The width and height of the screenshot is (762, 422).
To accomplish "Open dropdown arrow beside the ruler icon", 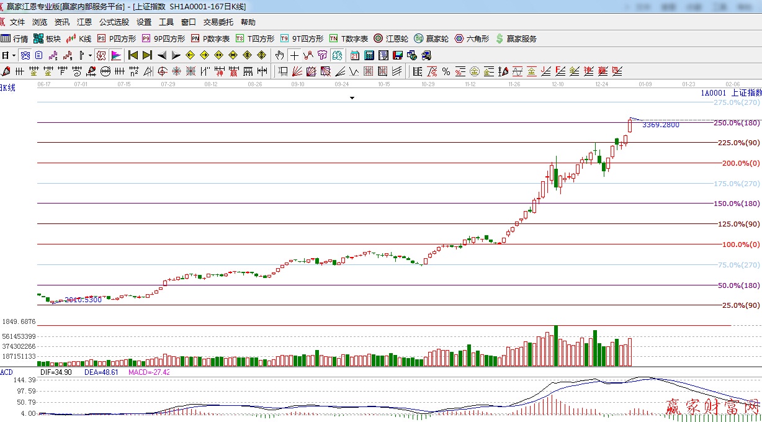I will pos(90,55).
